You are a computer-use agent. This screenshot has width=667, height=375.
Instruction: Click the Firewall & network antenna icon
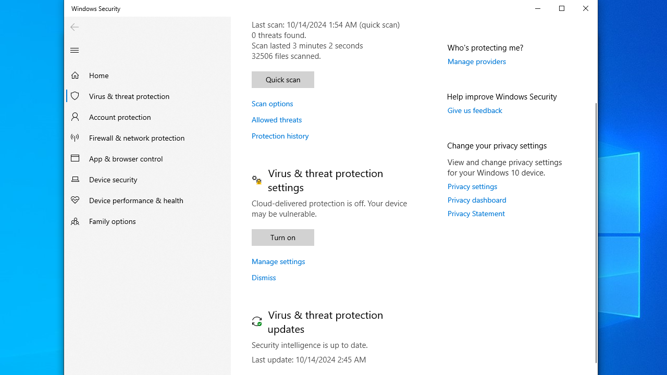coord(75,137)
